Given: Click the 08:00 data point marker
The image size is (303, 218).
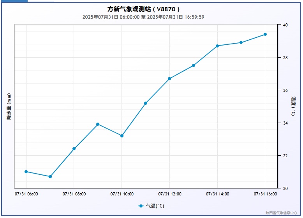Looking at the screenshot, I should (x=74, y=149).
